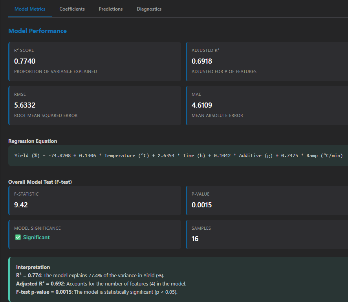
Task: Click the Root Mean Squared Error caption
Action: (46, 115)
